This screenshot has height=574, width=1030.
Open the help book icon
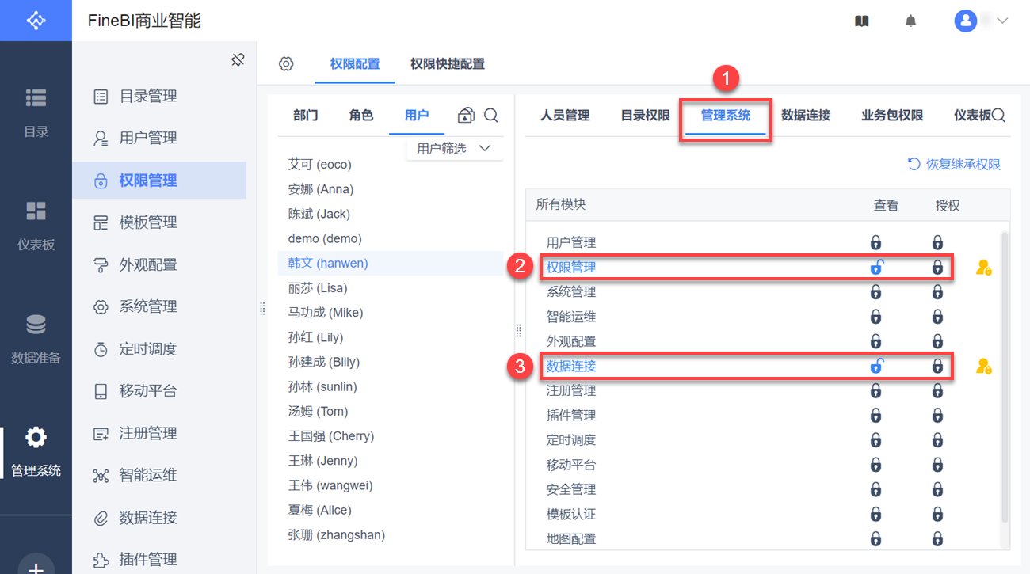(862, 21)
